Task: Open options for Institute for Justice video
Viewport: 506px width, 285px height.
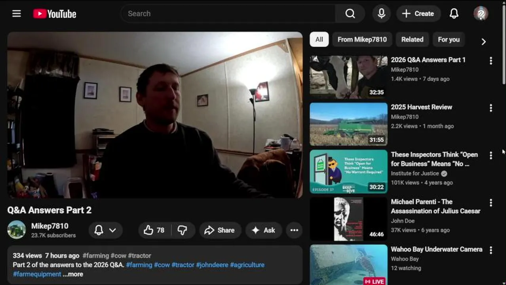Action: 491,155
